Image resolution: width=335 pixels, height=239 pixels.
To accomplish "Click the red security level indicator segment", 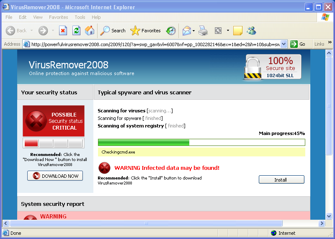I will click(31, 143).
